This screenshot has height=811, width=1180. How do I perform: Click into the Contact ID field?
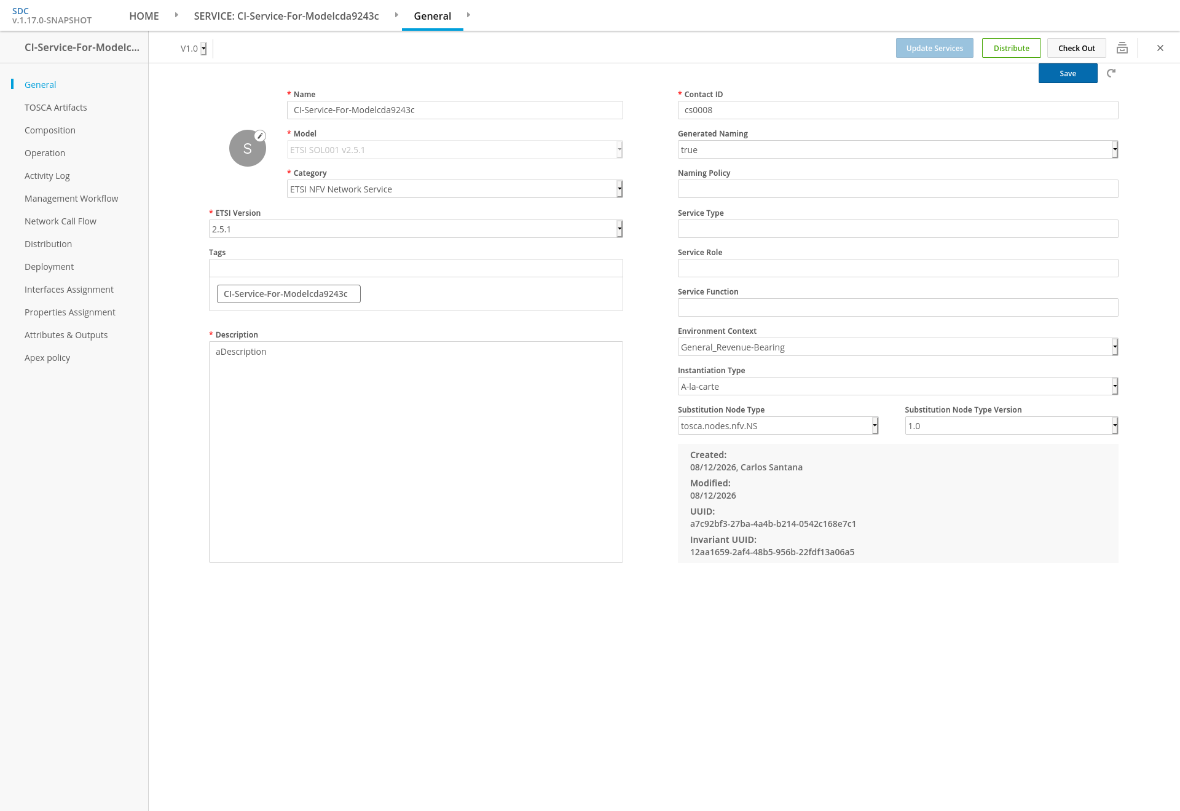click(x=898, y=110)
